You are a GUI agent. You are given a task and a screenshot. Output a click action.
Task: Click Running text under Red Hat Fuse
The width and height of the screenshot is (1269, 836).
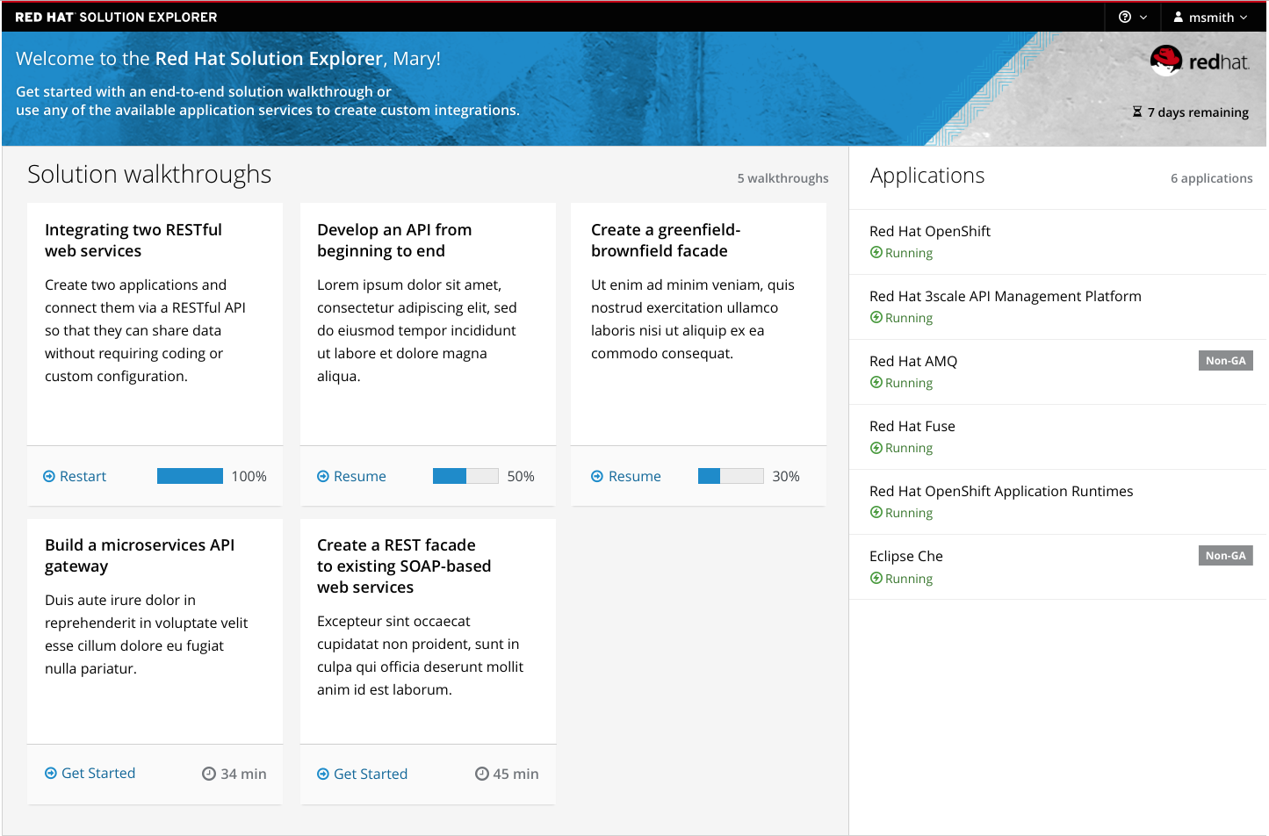tap(909, 448)
